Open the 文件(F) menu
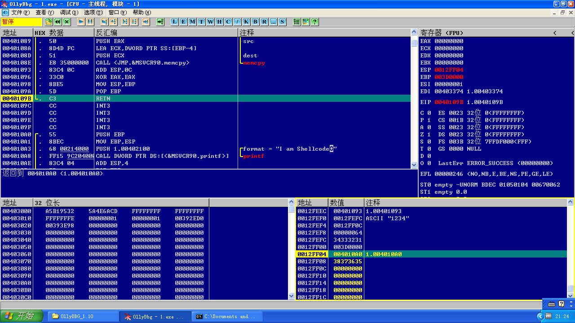 pos(21,12)
